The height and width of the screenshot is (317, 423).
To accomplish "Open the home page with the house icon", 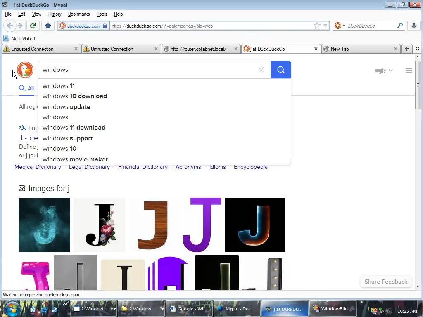I will click(x=48, y=26).
